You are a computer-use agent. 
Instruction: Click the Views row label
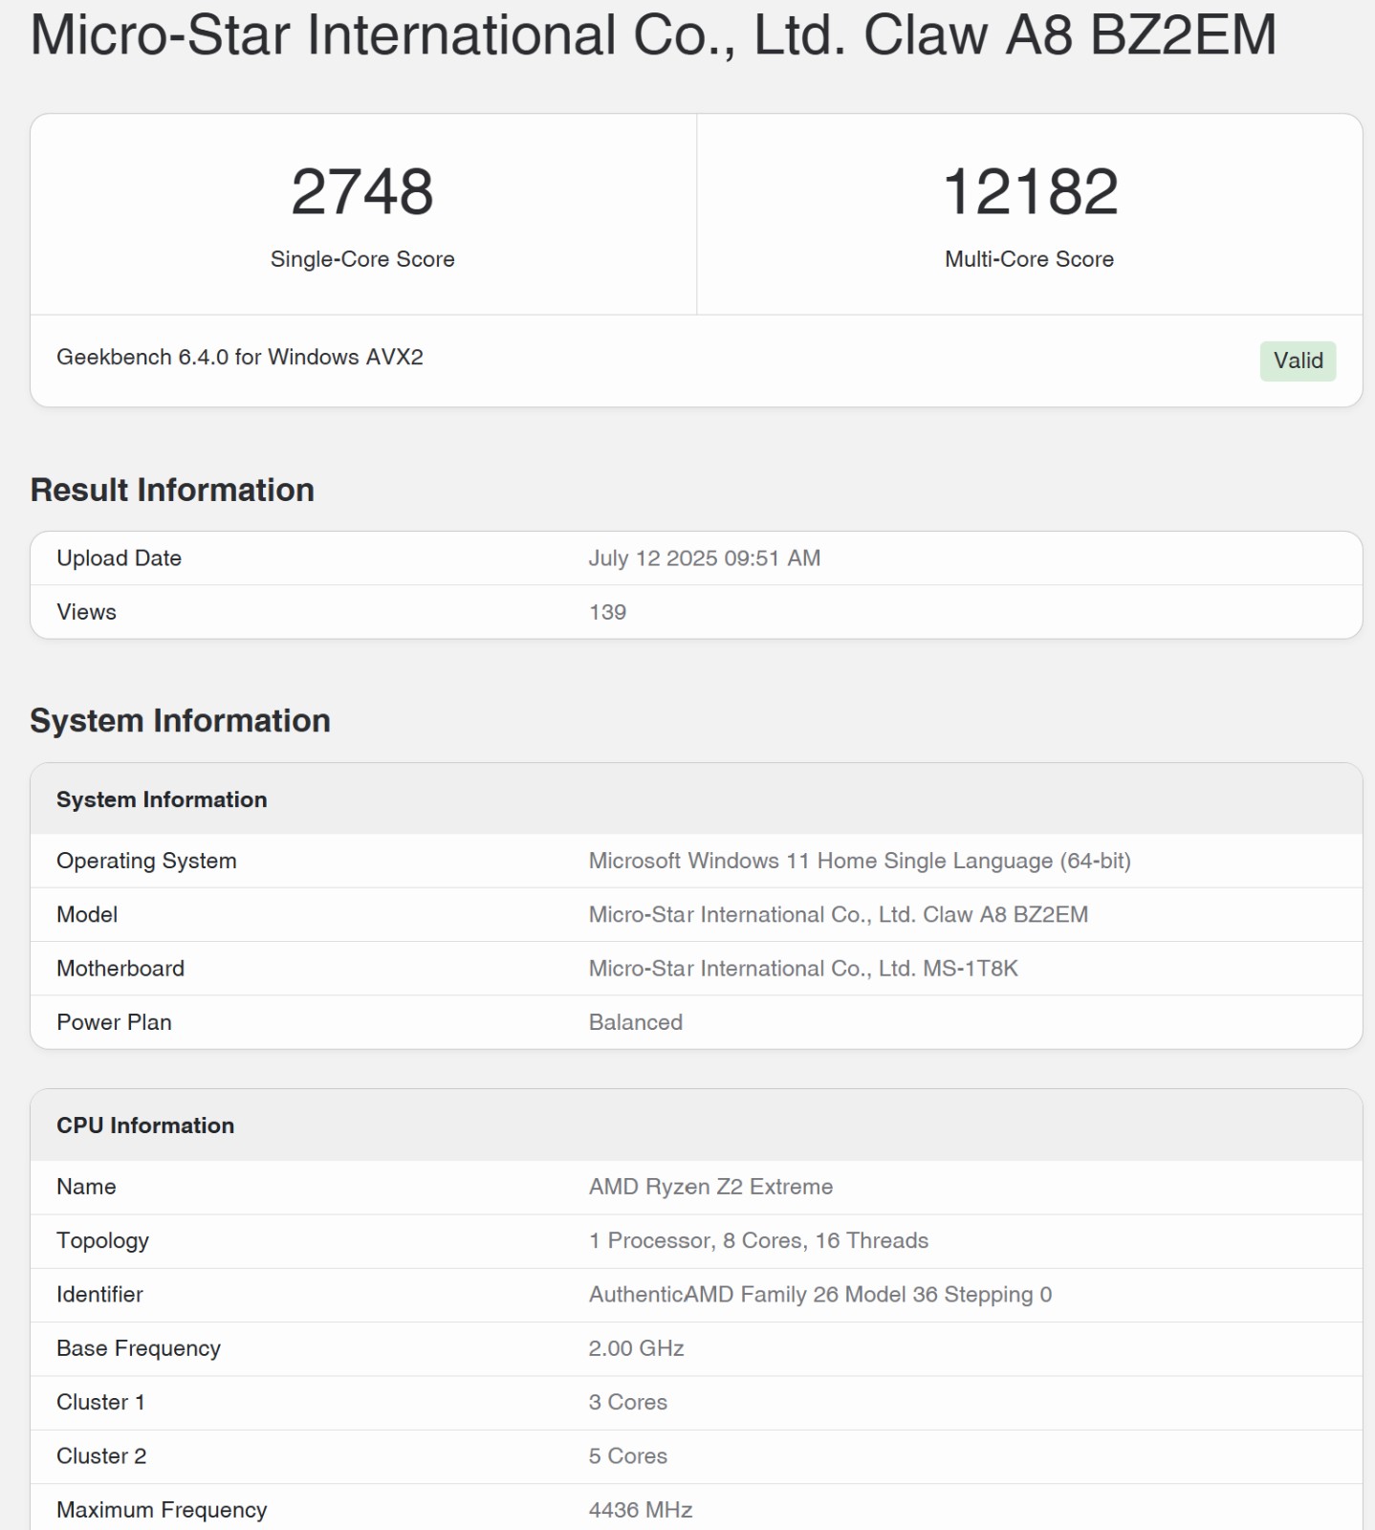(x=87, y=612)
